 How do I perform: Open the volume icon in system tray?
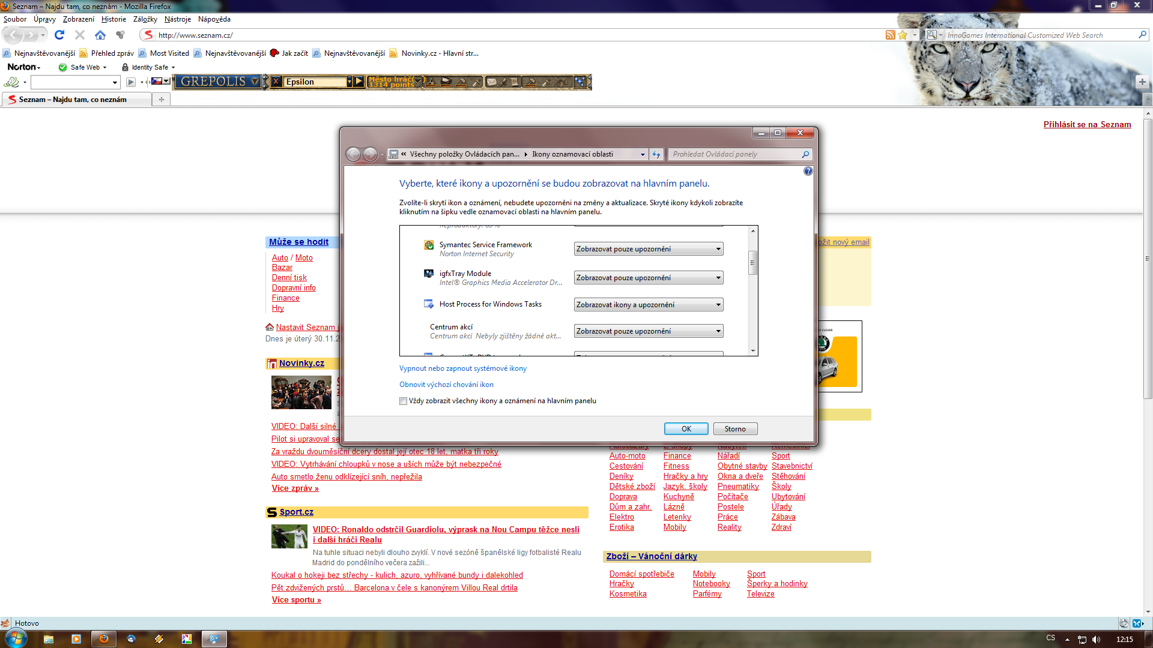click(1096, 639)
